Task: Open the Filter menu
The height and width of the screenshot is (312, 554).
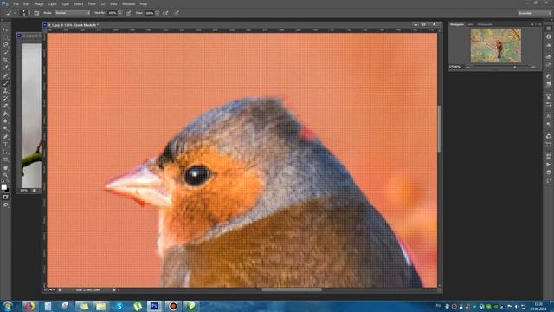Action: click(92, 3)
